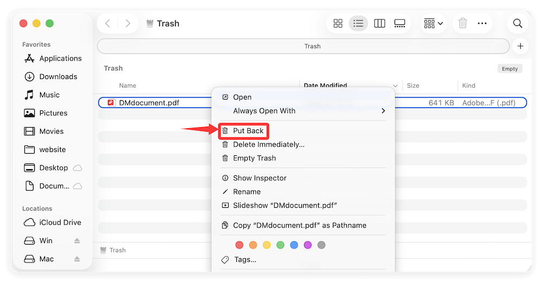Apply the red tag color
This screenshot has width=542, height=282.
click(239, 245)
